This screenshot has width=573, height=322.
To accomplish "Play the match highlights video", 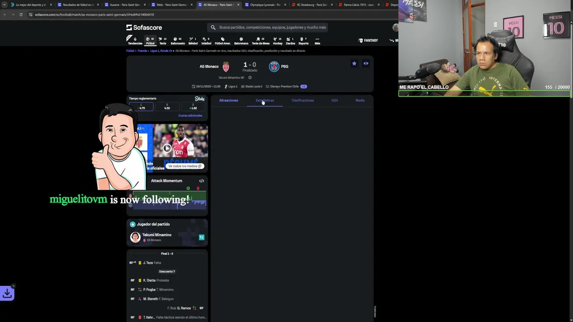I will click(x=167, y=148).
